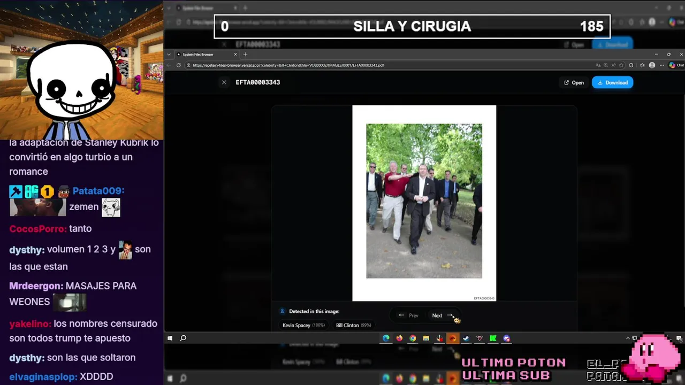The height and width of the screenshot is (385, 685).
Task: Click the browser extensions icon
Action: (x=631, y=65)
